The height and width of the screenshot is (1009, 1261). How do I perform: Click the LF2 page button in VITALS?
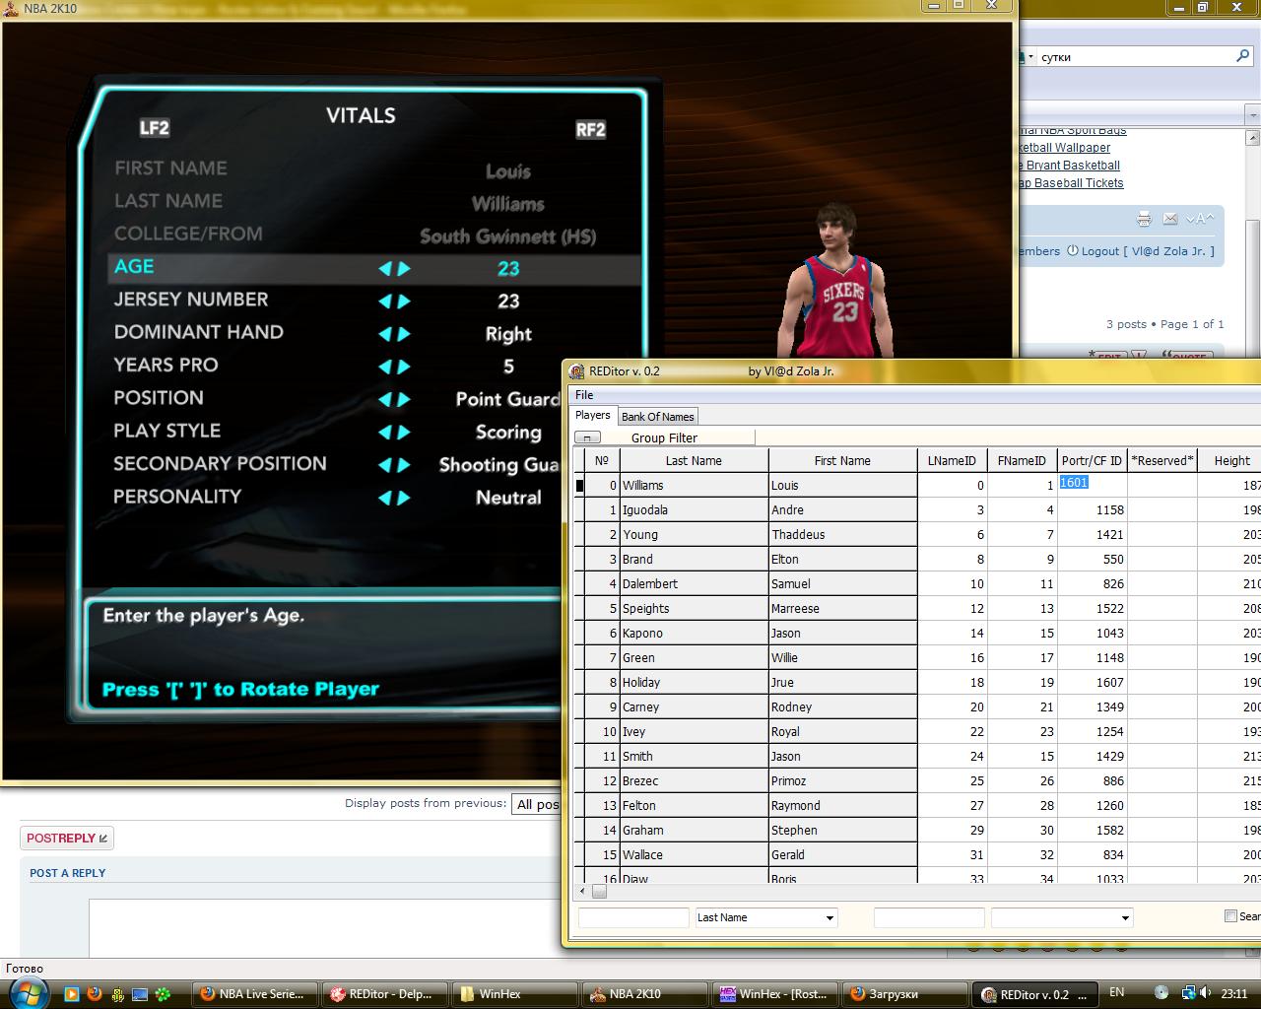[155, 128]
